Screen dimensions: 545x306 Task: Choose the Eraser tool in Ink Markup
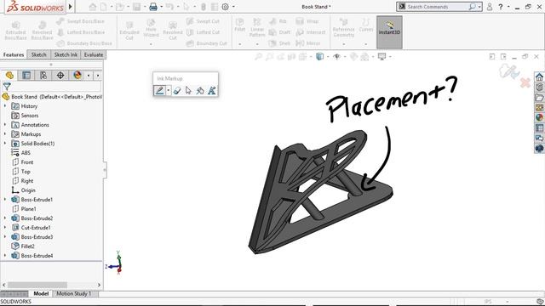pos(177,91)
